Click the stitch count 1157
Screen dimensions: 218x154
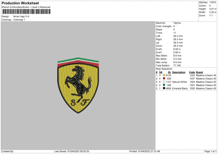pos(168,82)
